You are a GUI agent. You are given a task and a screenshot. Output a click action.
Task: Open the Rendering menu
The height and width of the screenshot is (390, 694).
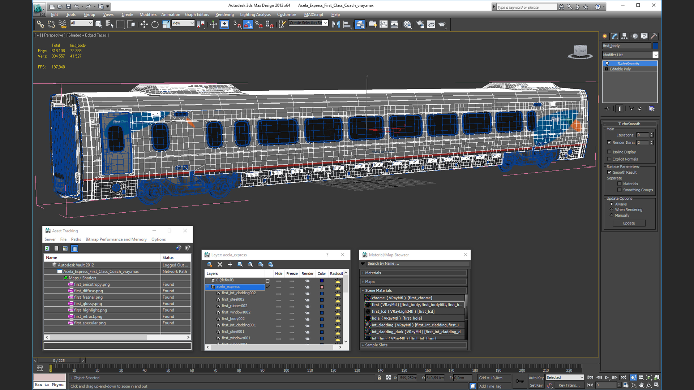[224, 14]
